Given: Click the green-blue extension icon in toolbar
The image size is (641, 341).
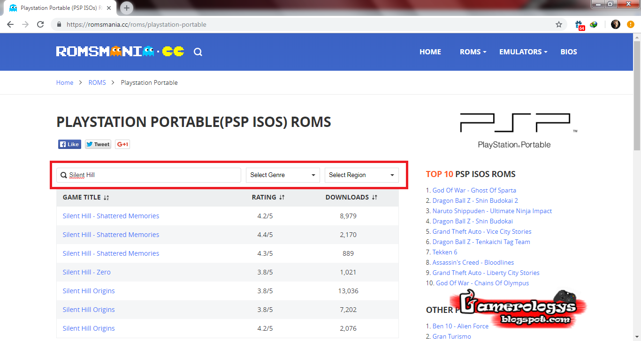Looking at the screenshot, I should [594, 24].
